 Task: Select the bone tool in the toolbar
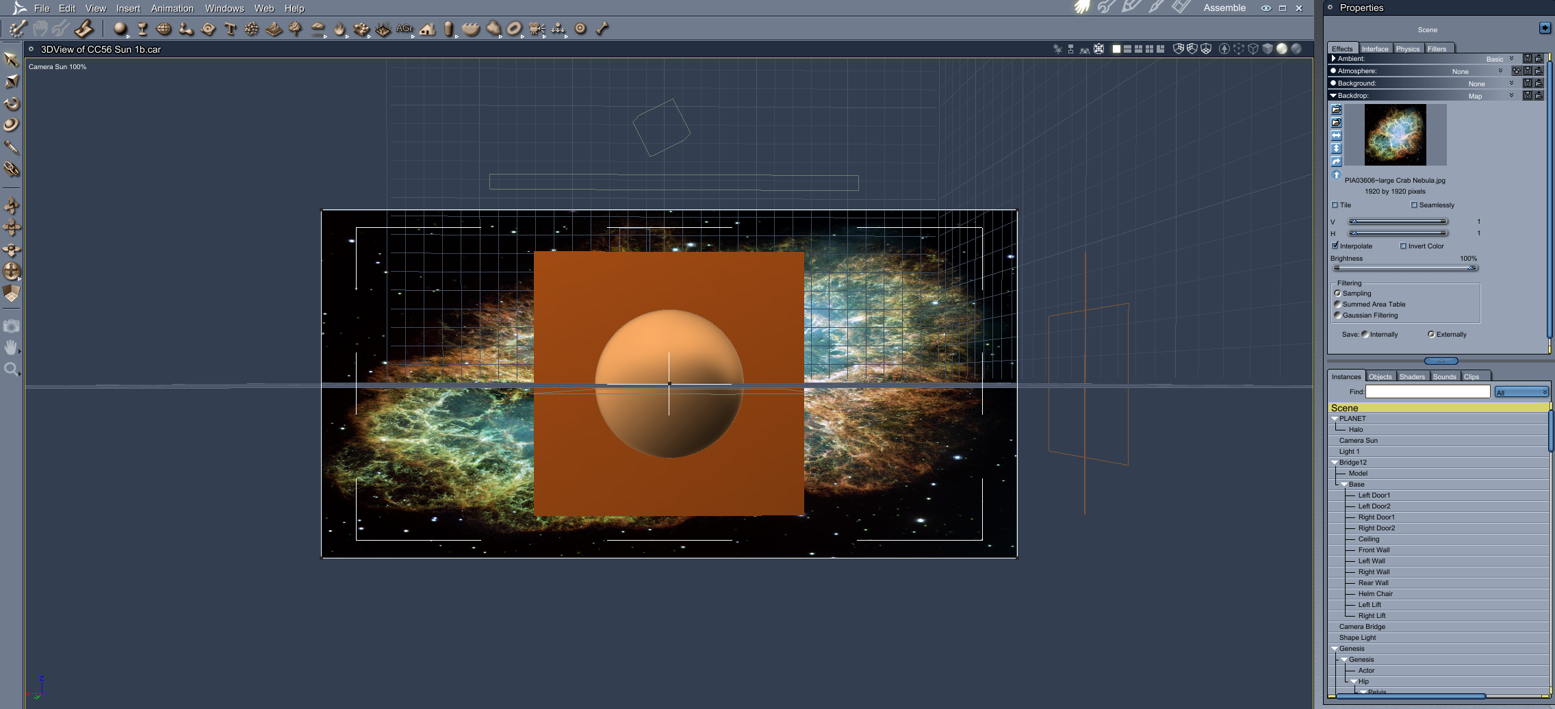(x=602, y=29)
